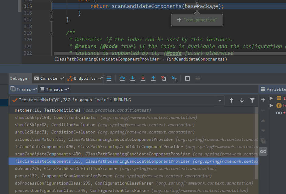Click the remove watch minus icon
Image resolution: width=286 pixels, height=194 pixels.
(x=263, y=110)
